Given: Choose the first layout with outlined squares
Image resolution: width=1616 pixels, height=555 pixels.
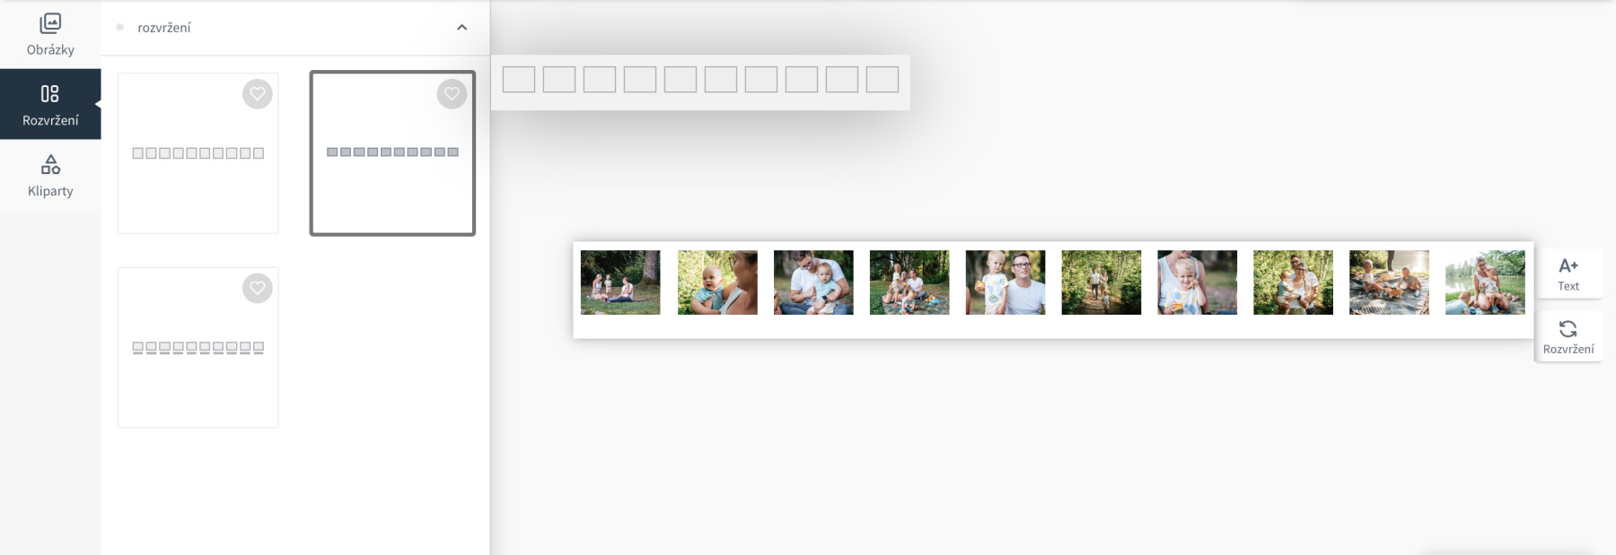Looking at the screenshot, I should [198, 153].
